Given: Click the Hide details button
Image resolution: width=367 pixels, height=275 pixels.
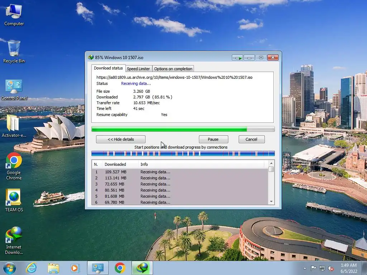Looking at the screenshot, I should [121, 139].
